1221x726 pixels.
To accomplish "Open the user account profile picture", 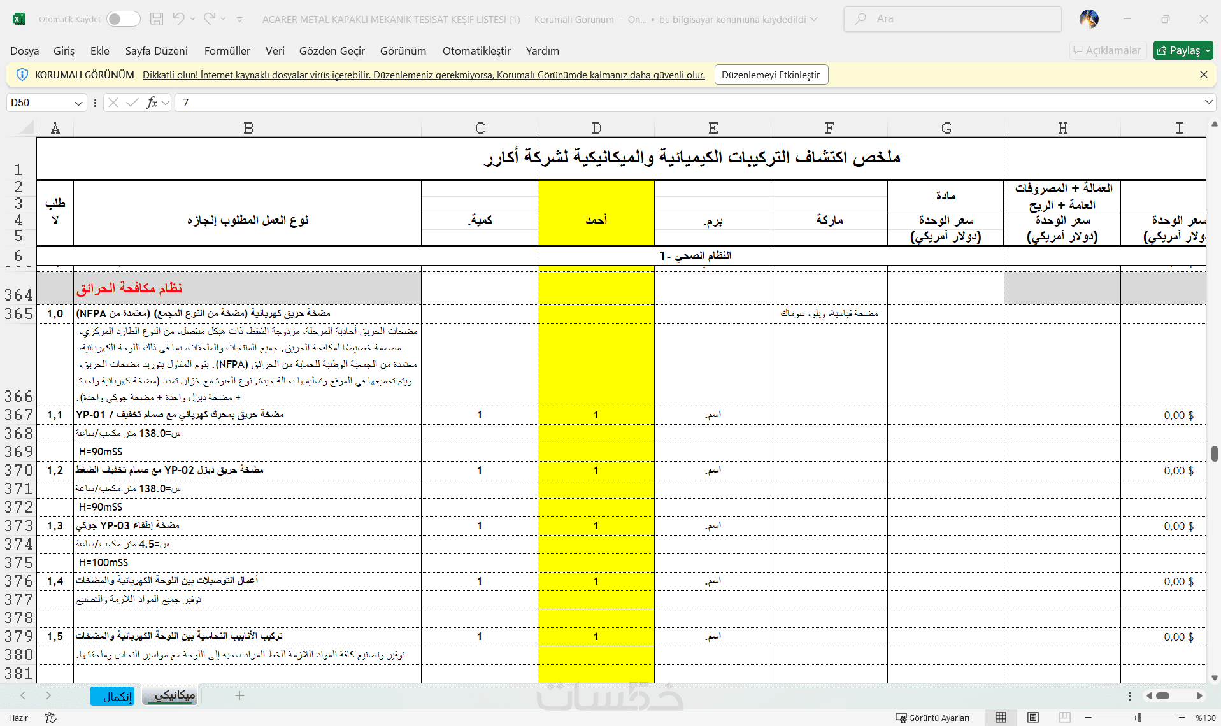I will (1089, 19).
